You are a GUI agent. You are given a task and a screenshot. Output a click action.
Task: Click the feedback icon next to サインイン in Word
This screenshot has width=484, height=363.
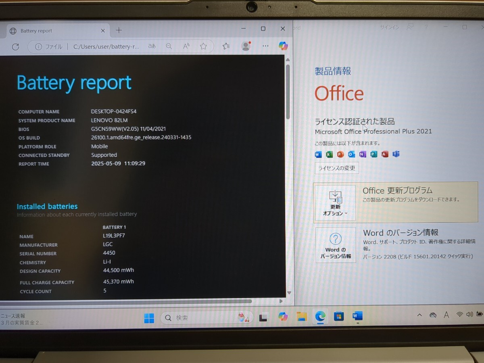[x=410, y=27]
